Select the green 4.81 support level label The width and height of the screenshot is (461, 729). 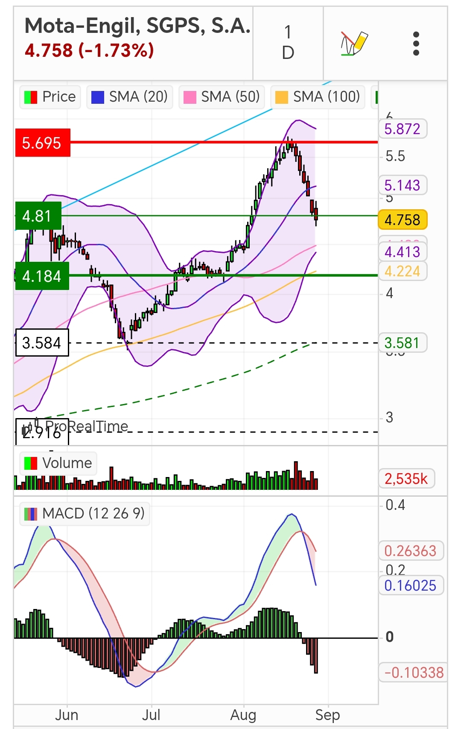tap(38, 216)
